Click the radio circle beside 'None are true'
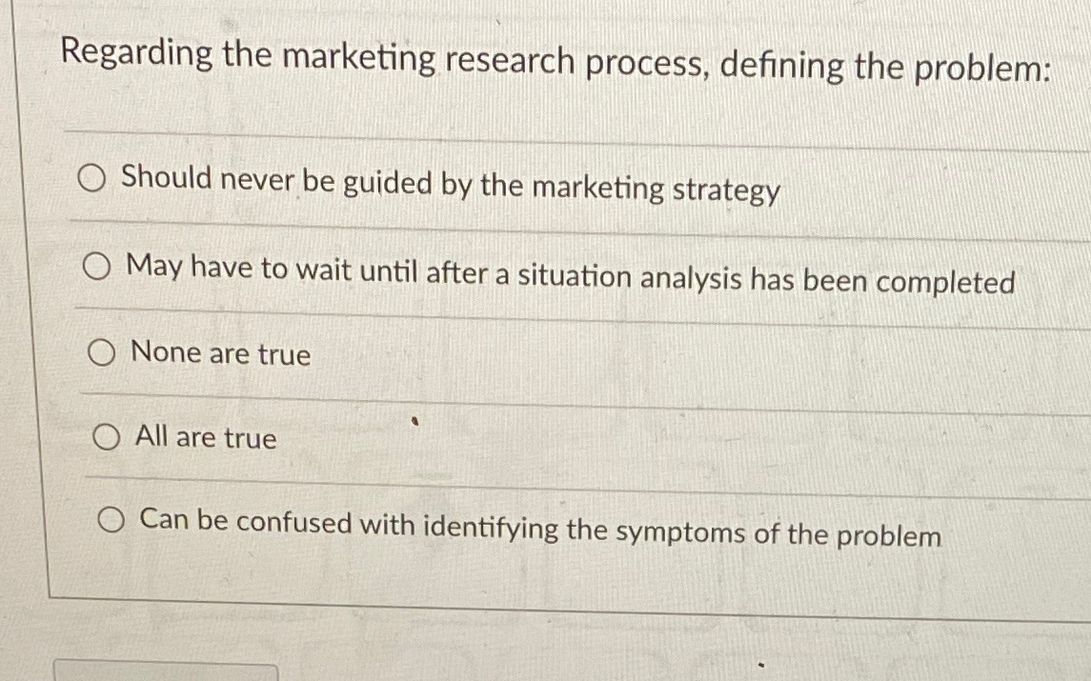The image size is (1091, 681). [99, 351]
